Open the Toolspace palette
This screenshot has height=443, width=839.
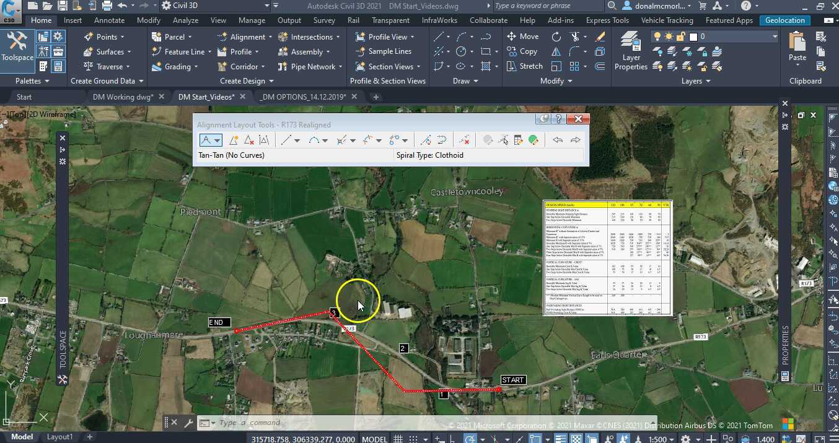pos(17,46)
